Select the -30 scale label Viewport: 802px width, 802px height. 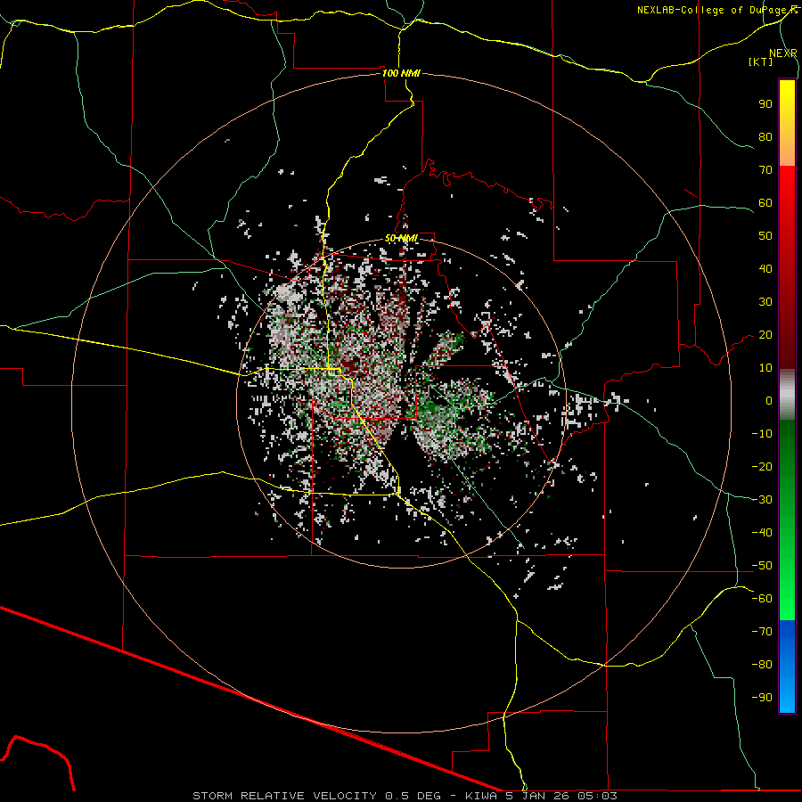tap(762, 500)
